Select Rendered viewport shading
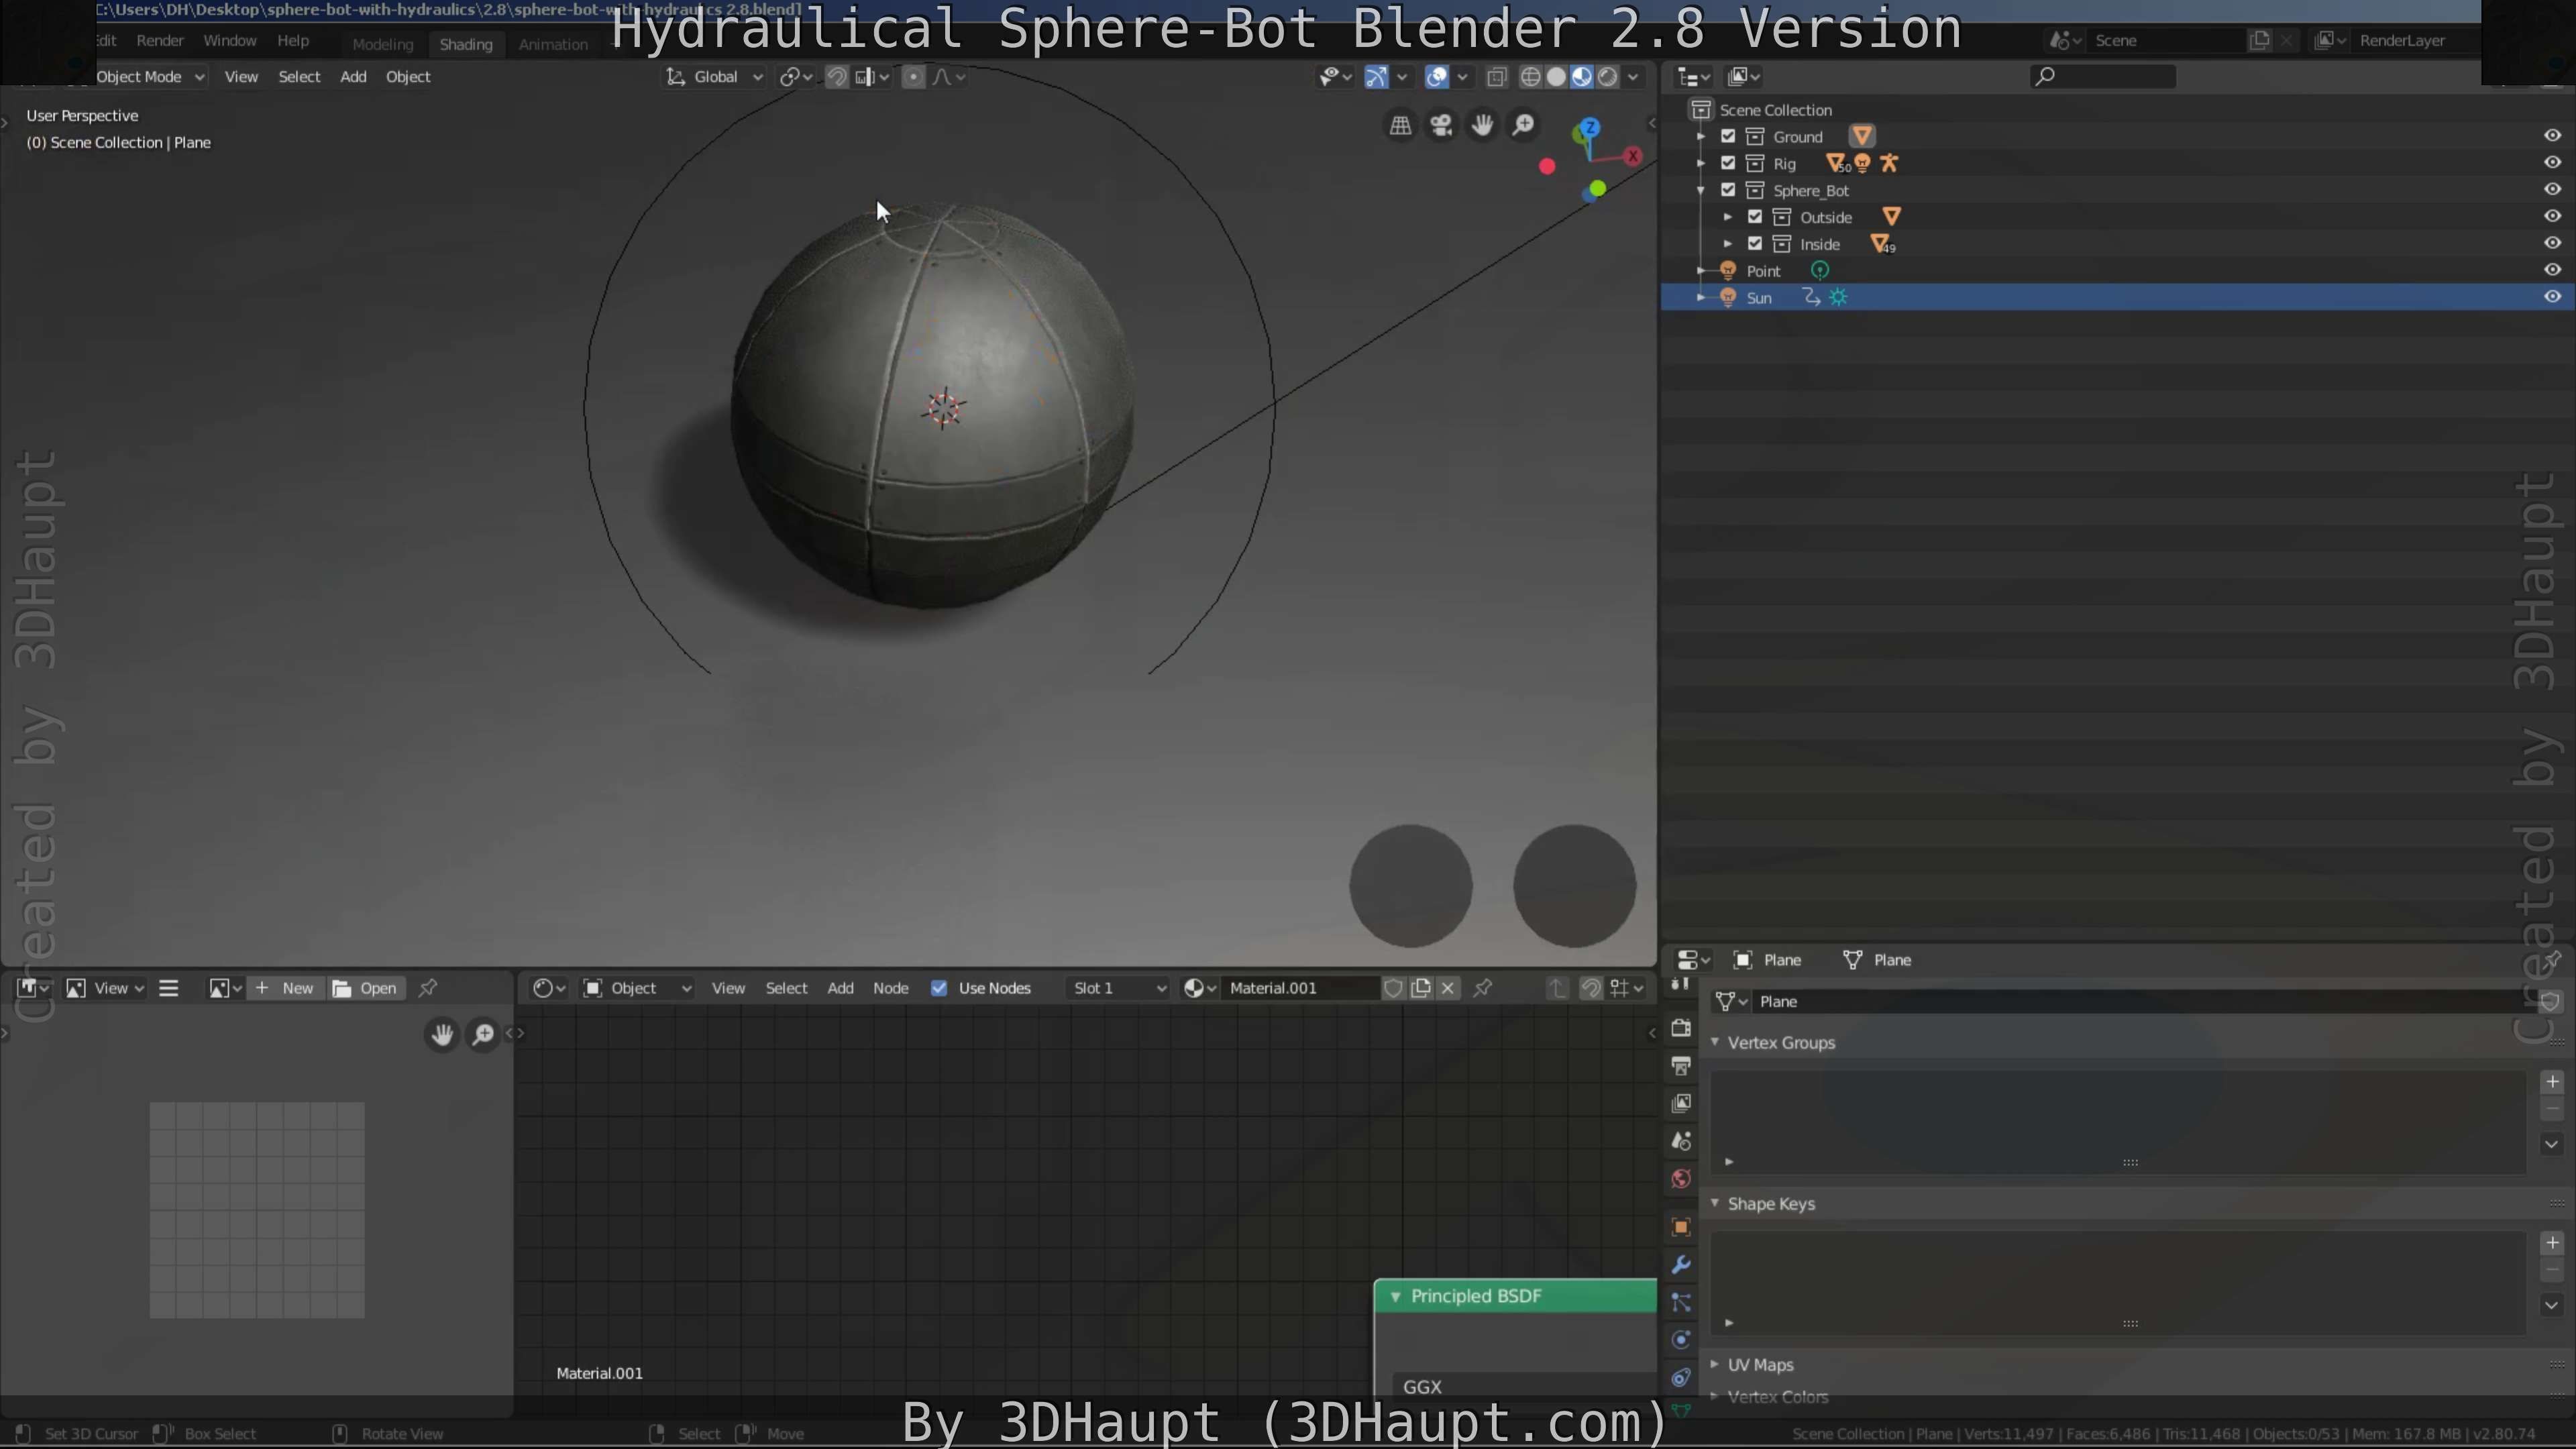 tap(1607, 77)
